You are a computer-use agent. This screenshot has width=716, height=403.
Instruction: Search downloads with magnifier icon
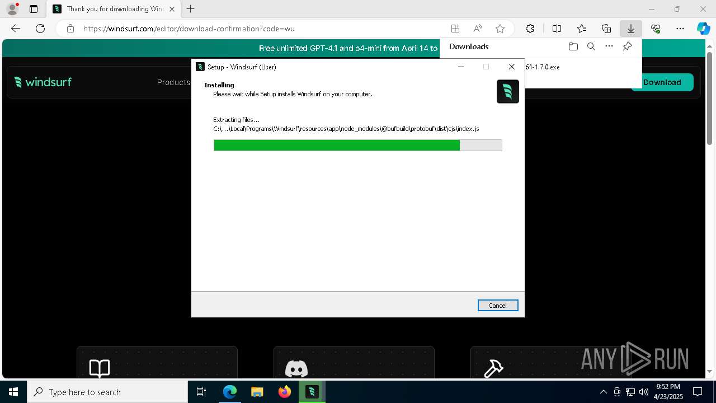591,46
